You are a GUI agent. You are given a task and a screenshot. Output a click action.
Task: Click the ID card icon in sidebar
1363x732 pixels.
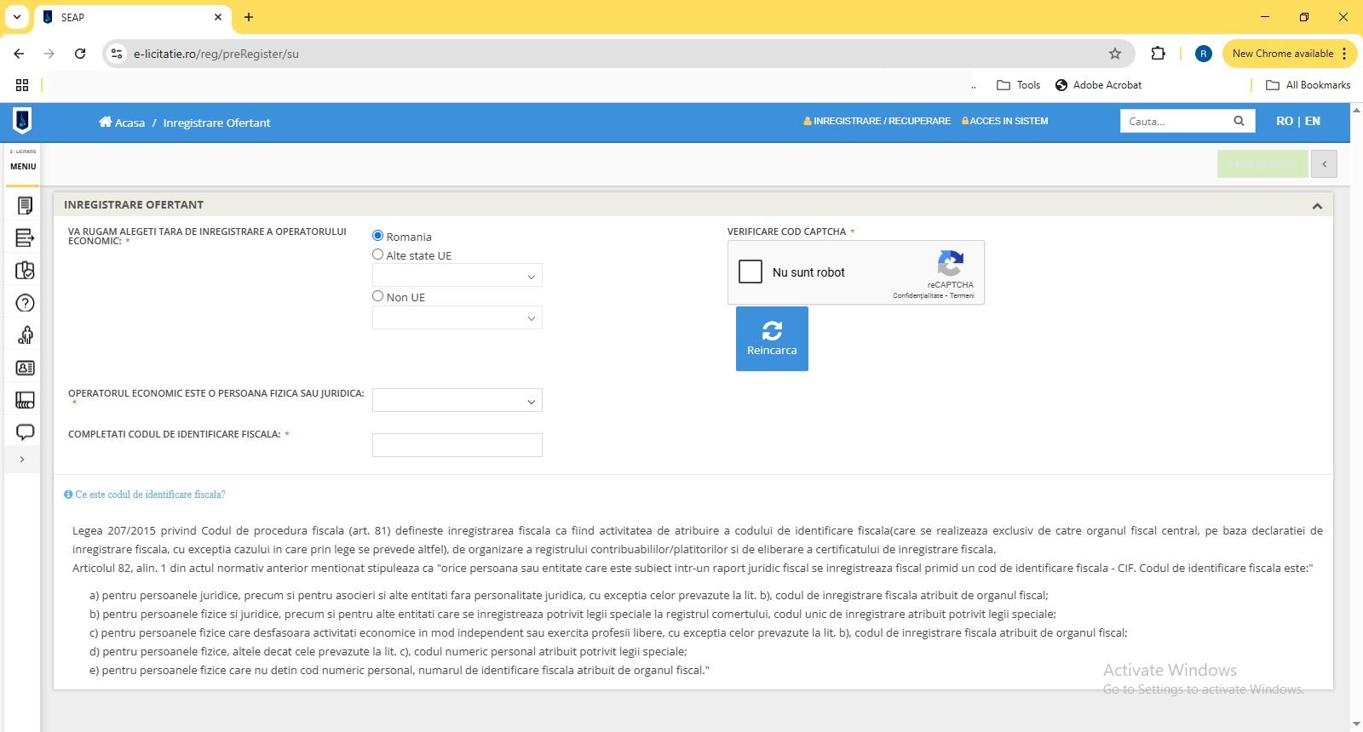click(25, 368)
